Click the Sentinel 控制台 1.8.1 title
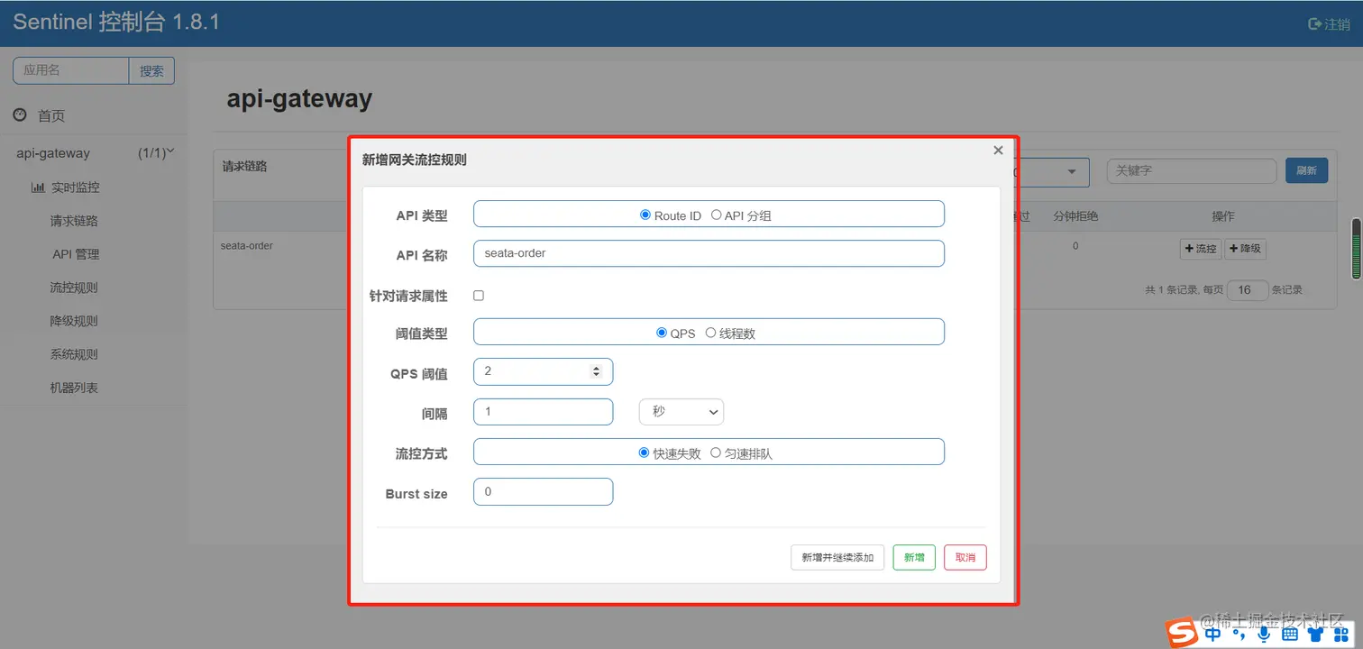 pyautogui.click(x=116, y=23)
